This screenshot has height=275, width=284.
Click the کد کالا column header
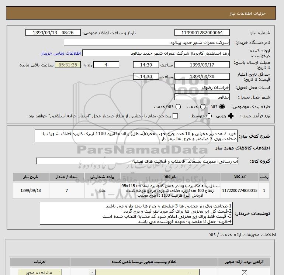pyautogui.click(x=240, y=177)
